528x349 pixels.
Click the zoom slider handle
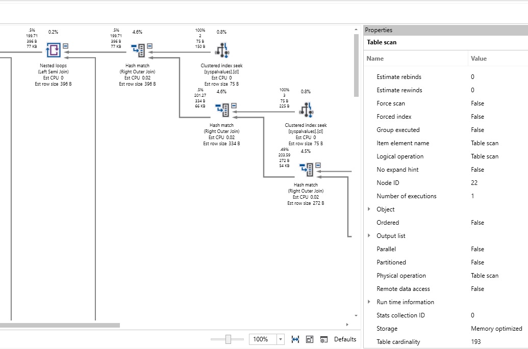click(x=228, y=339)
